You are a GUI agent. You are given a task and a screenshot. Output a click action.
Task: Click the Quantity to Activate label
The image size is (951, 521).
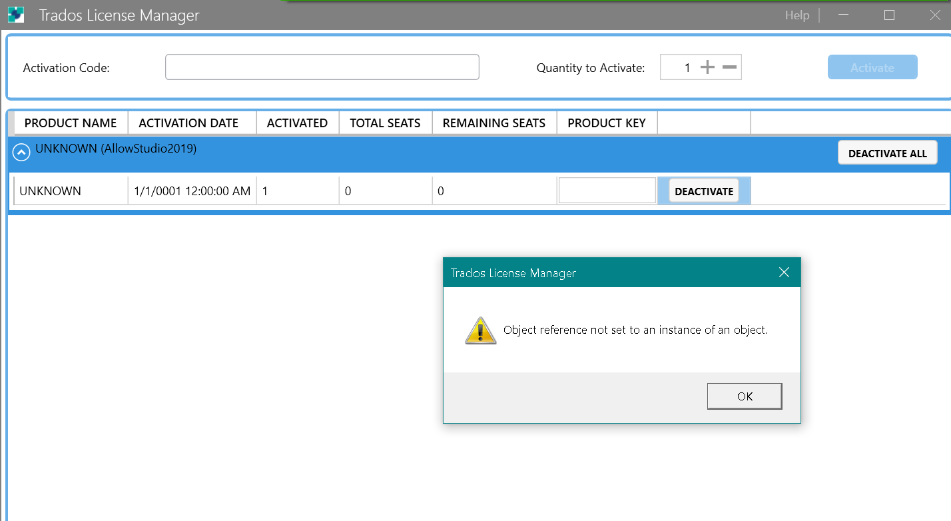(591, 67)
